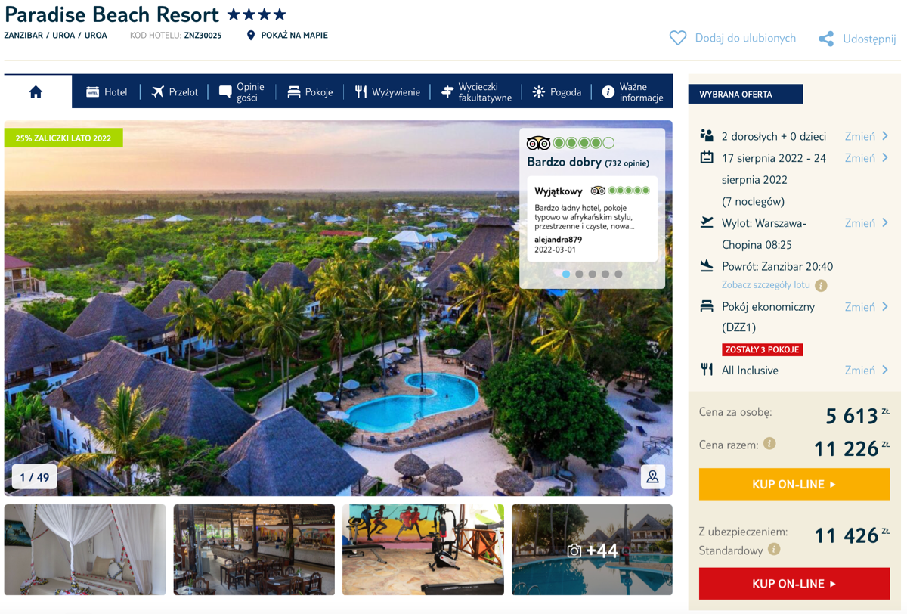Click info icon next to Standardowy insurance

point(774,550)
